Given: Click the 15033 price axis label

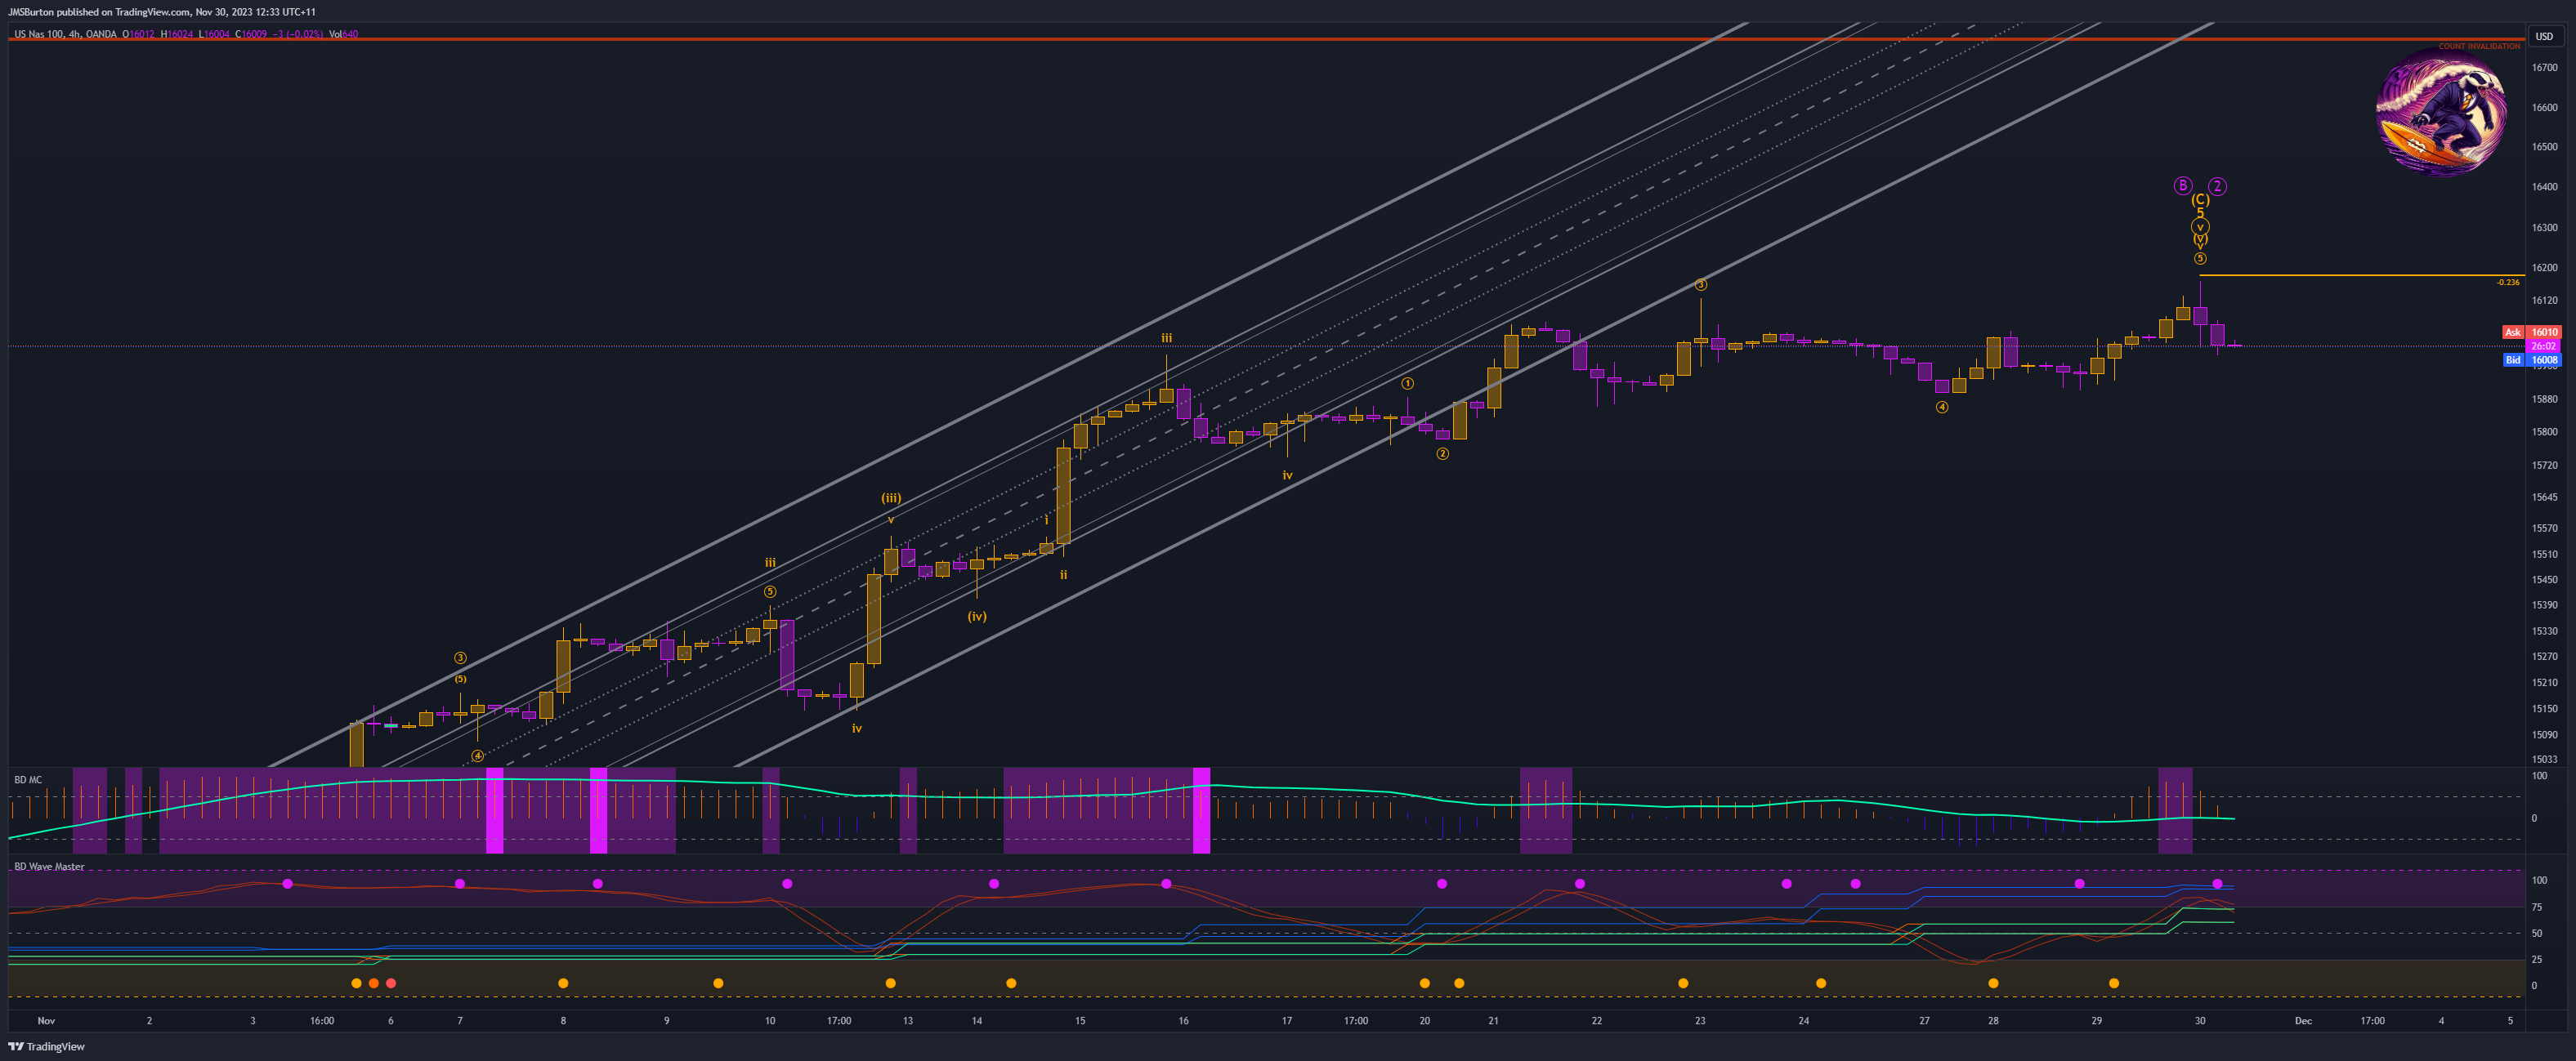Looking at the screenshot, I should [2544, 760].
